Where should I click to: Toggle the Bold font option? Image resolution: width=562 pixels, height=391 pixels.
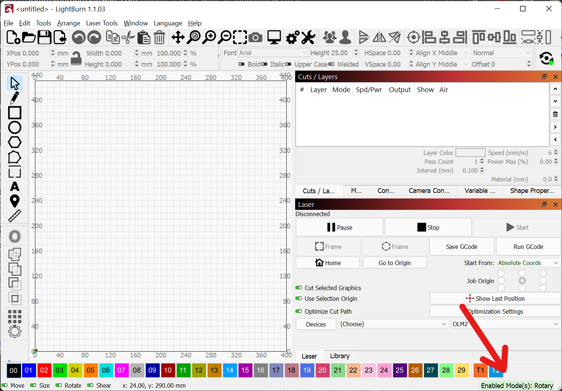point(241,64)
